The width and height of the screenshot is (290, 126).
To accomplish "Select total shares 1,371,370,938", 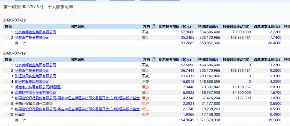I will tap(208, 120).
